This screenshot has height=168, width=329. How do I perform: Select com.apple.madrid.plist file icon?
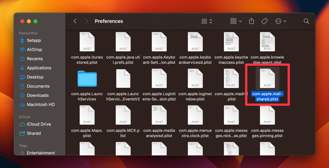(231, 79)
